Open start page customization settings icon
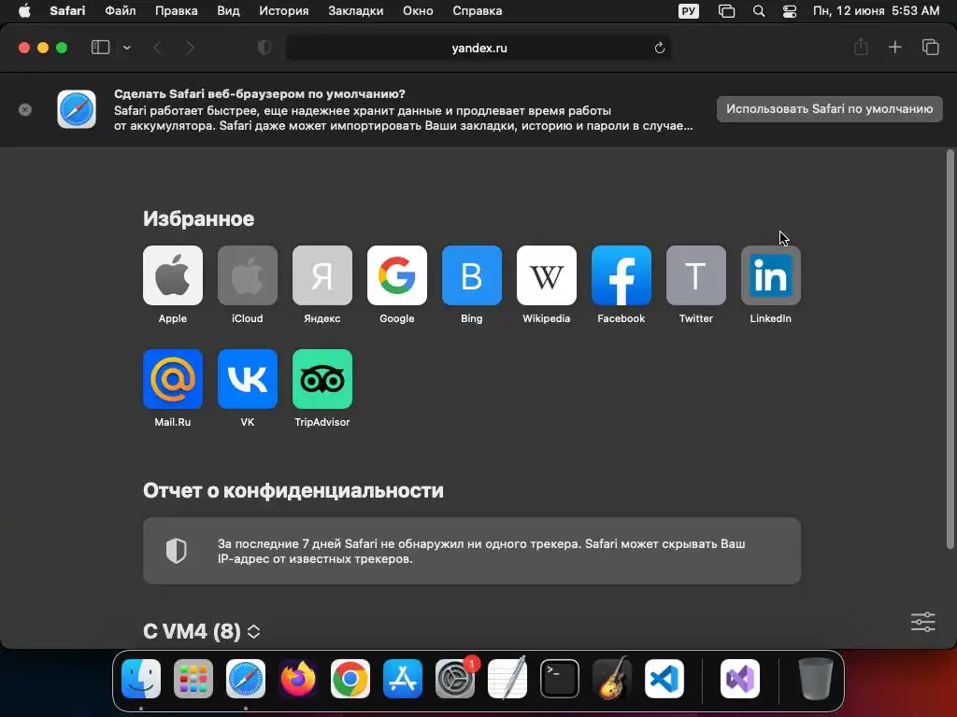The height and width of the screenshot is (717, 957). (922, 622)
